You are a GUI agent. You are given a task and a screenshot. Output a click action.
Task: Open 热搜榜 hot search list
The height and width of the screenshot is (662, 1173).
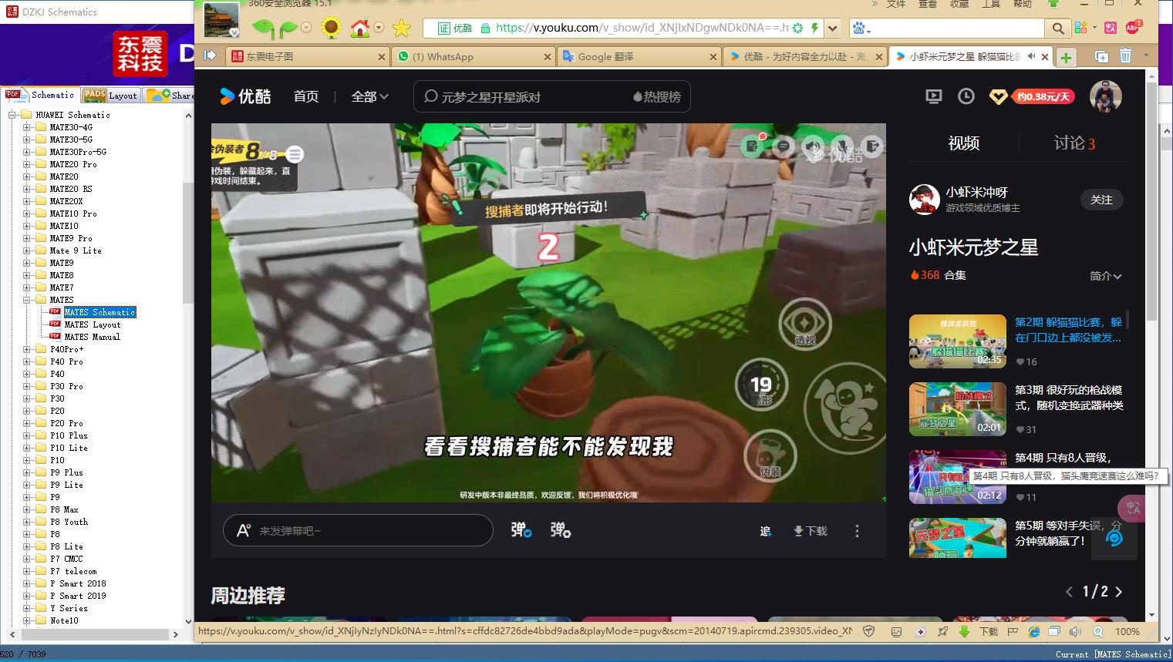[656, 97]
